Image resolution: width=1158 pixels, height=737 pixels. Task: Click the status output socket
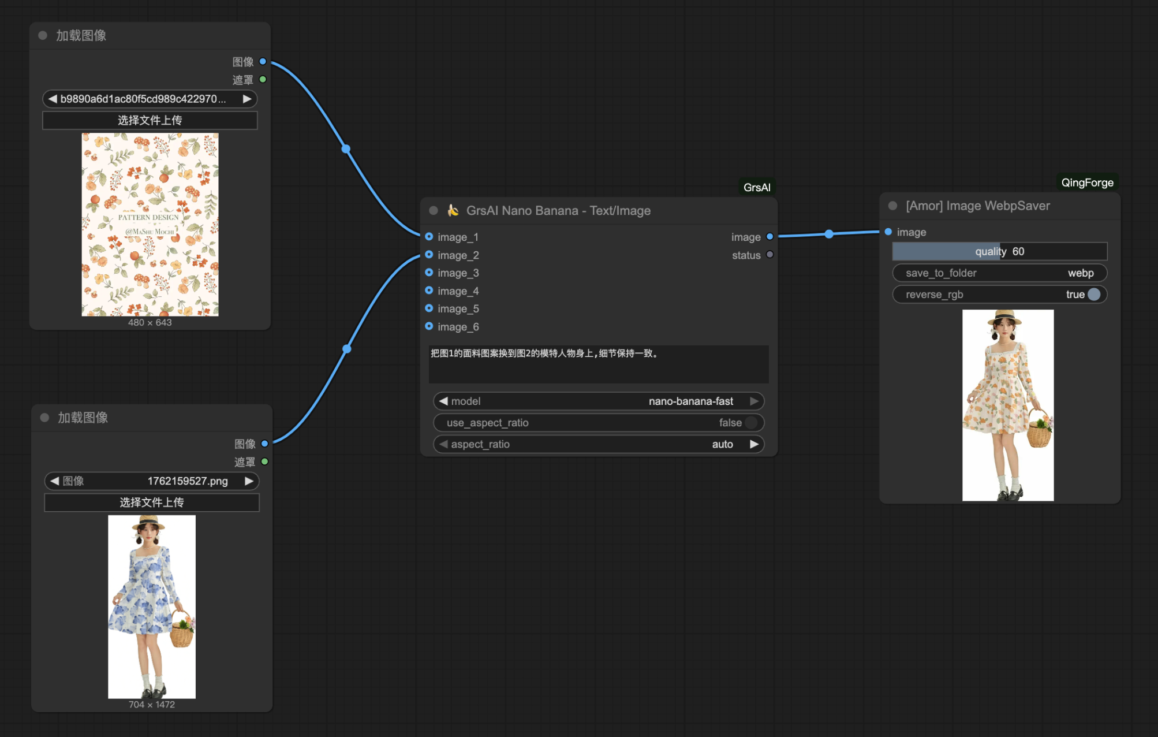pyautogui.click(x=769, y=255)
